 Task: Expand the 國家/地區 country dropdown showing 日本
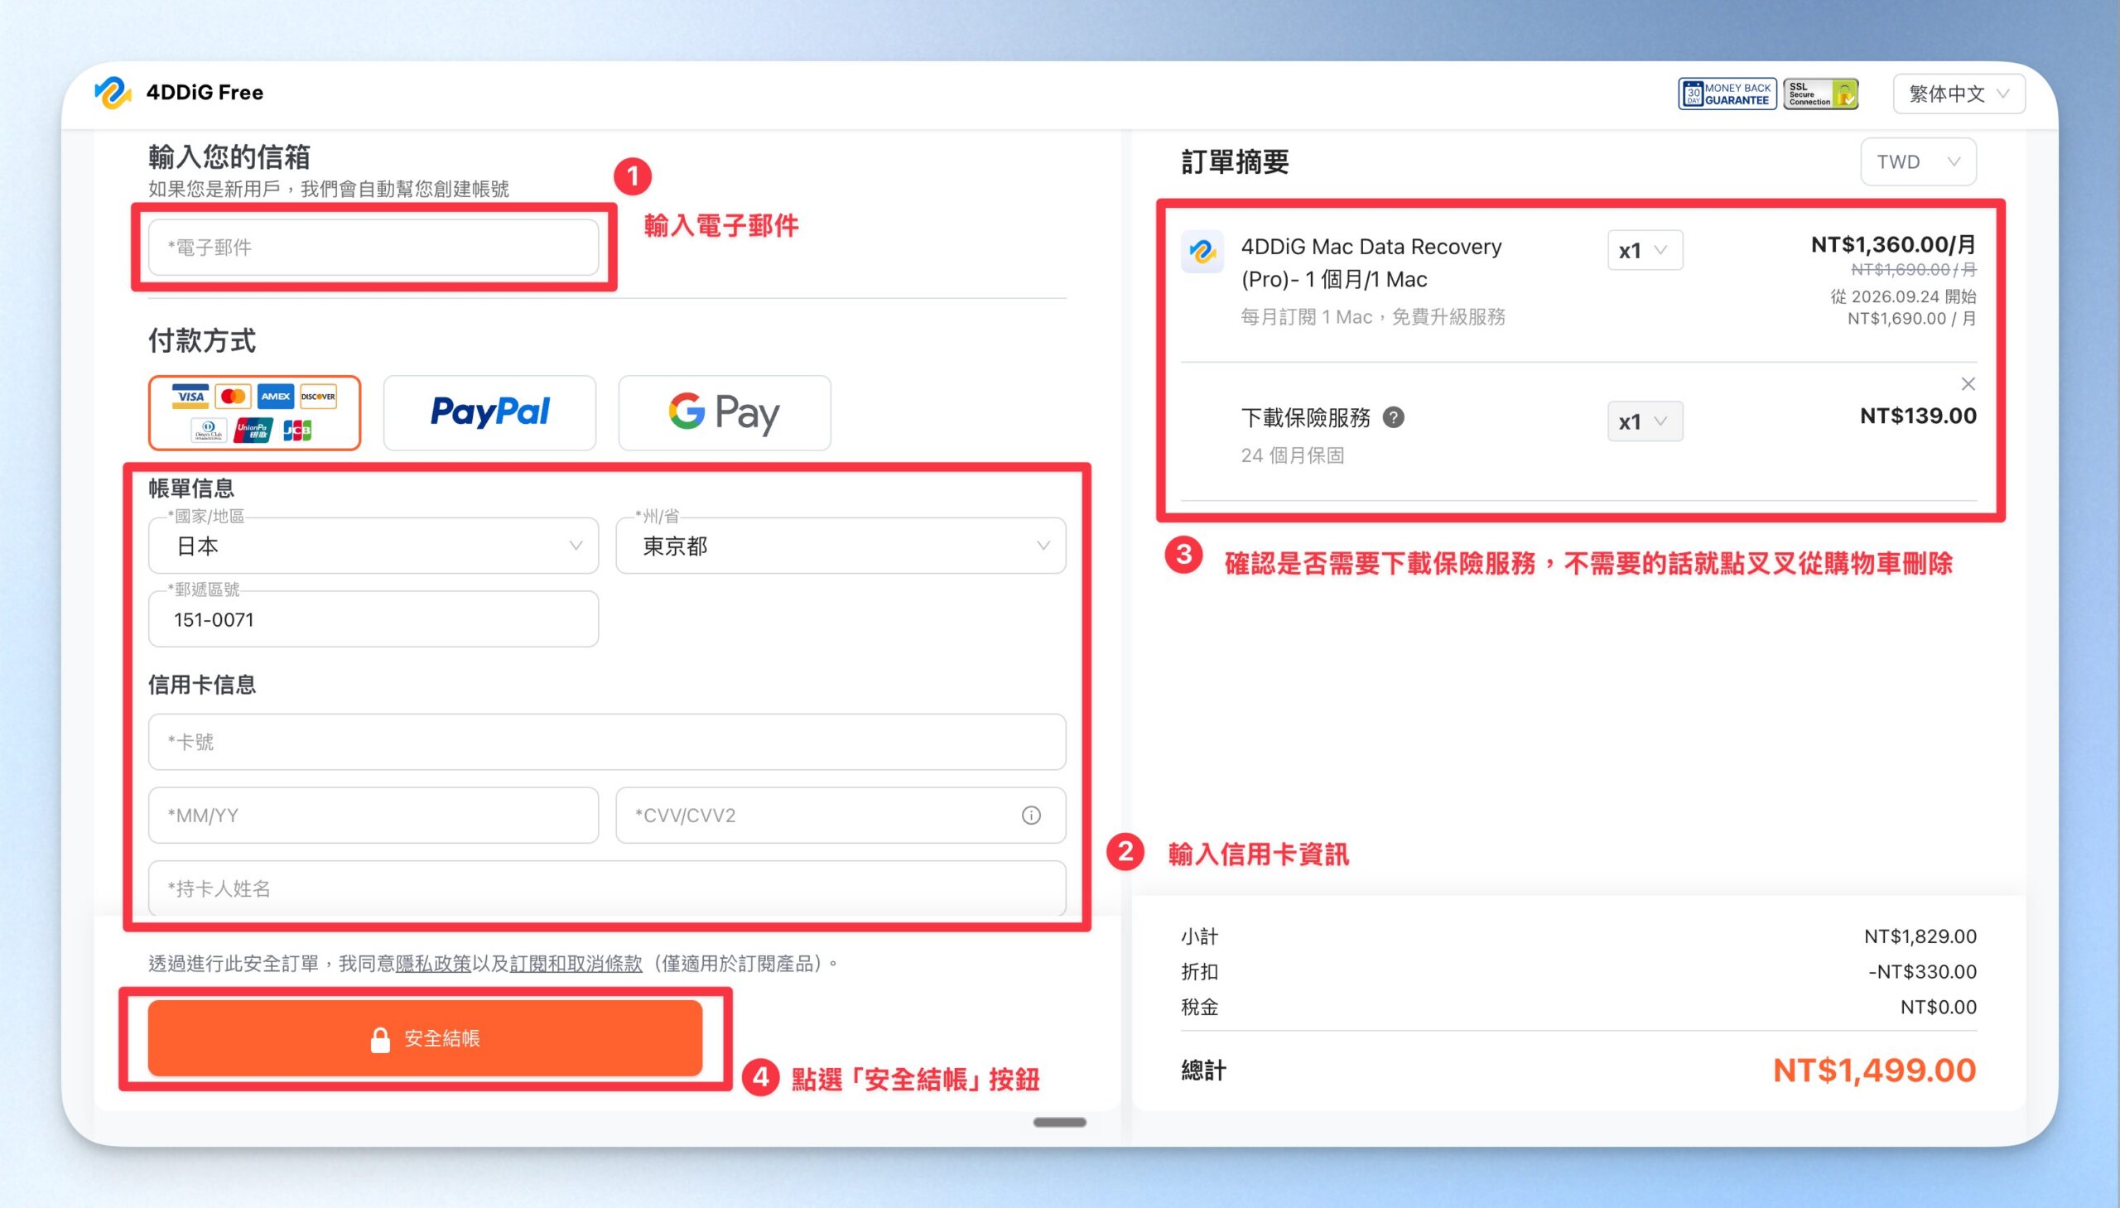pyautogui.click(x=373, y=546)
